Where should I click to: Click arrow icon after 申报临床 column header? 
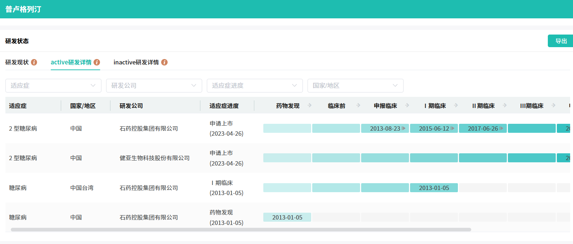click(x=407, y=105)
